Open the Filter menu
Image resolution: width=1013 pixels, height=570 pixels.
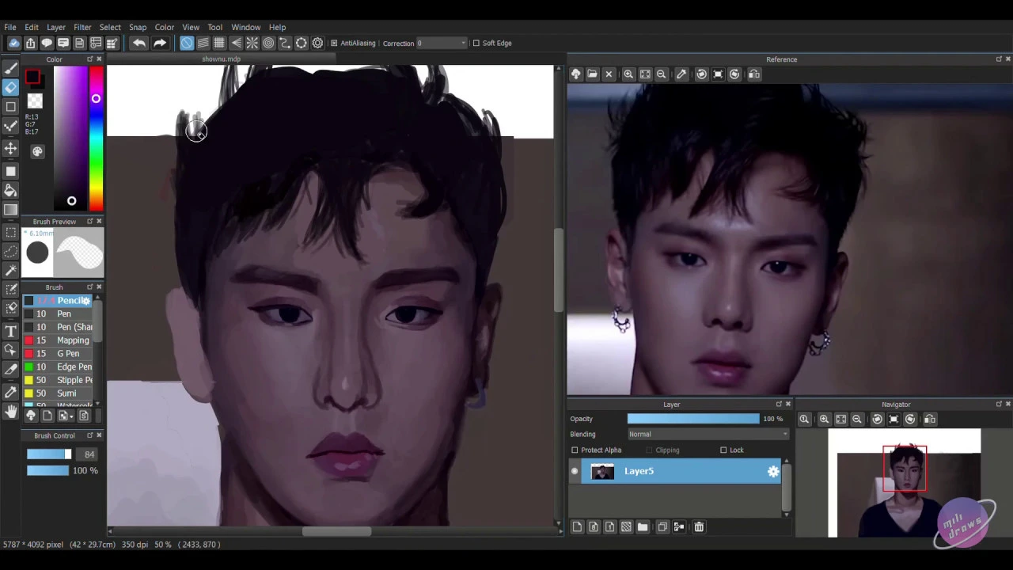click(82, 27)
